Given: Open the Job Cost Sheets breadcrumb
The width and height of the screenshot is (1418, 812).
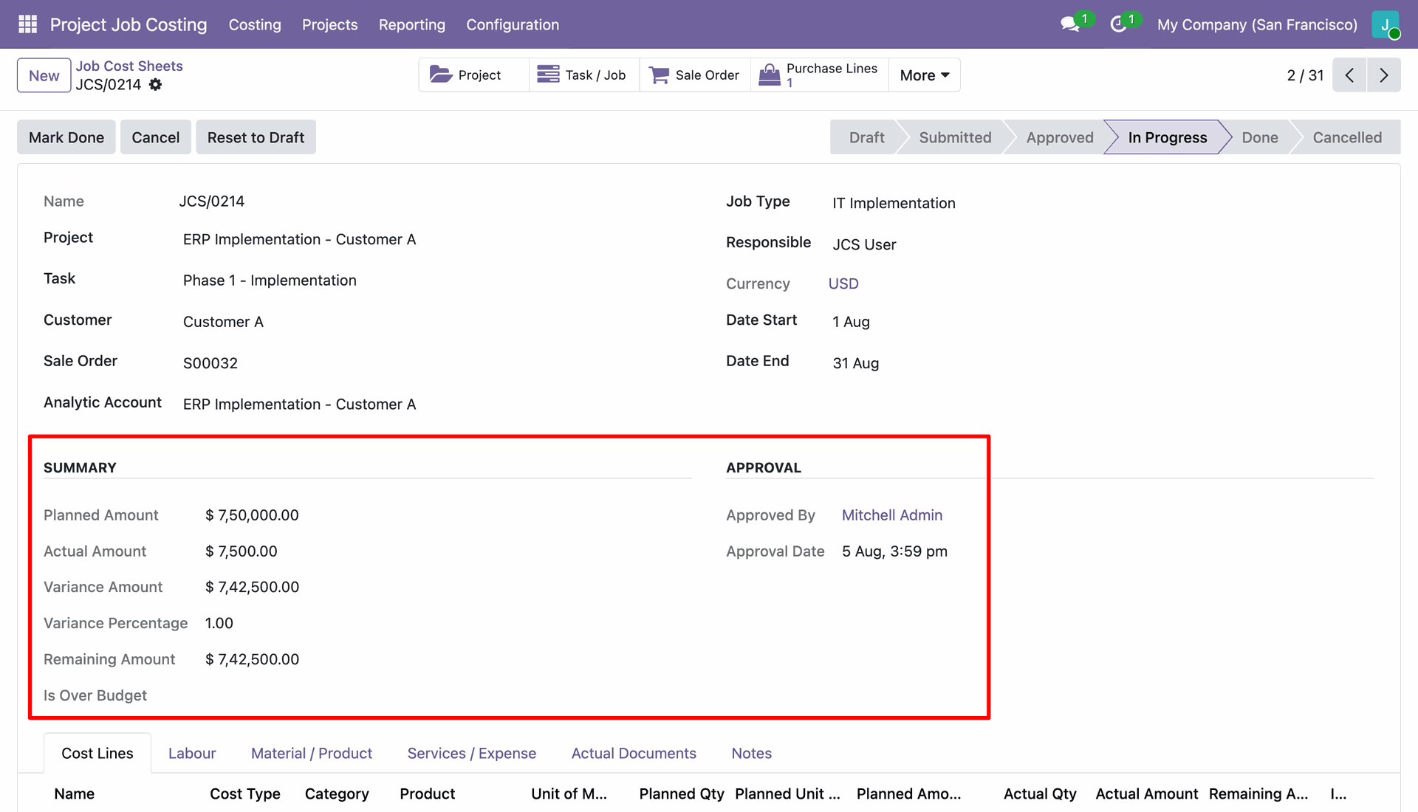Looking at the screenshot, I should coord(129,66).
